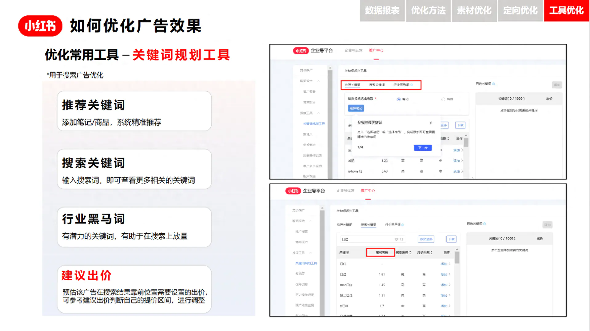The width and height of the screenshot is (590, 331).
Task: Collapse 数据报告 section in lower screenshot sidebar
Action: pyautogui.click(x=311, y=221)
